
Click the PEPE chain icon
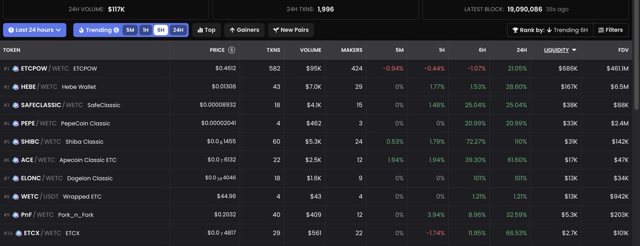15,124
